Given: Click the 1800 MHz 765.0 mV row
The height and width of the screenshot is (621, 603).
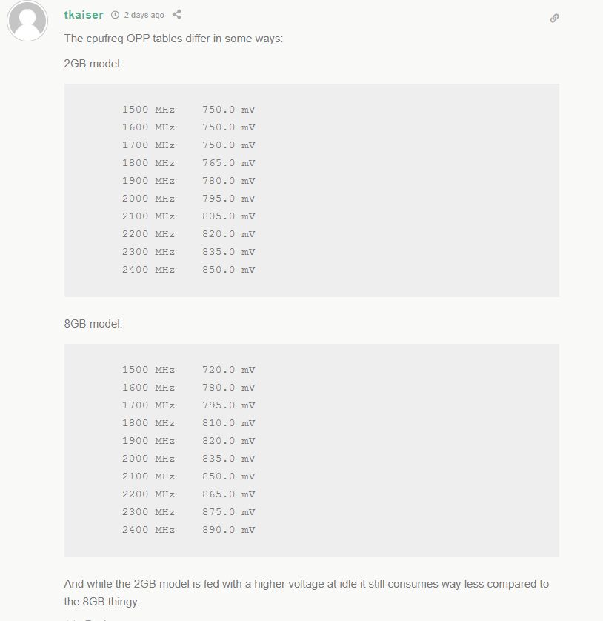Looking at the screenshot, I should click(188, 163).
